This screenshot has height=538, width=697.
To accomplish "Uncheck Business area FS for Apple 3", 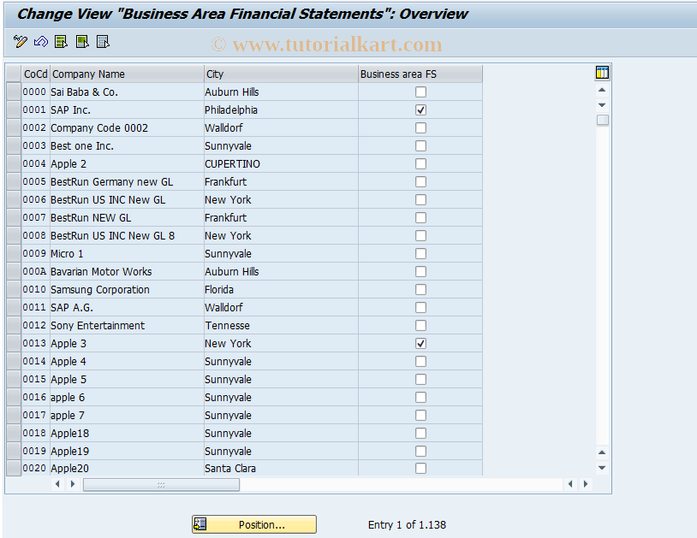I will (x=420, y=343).
